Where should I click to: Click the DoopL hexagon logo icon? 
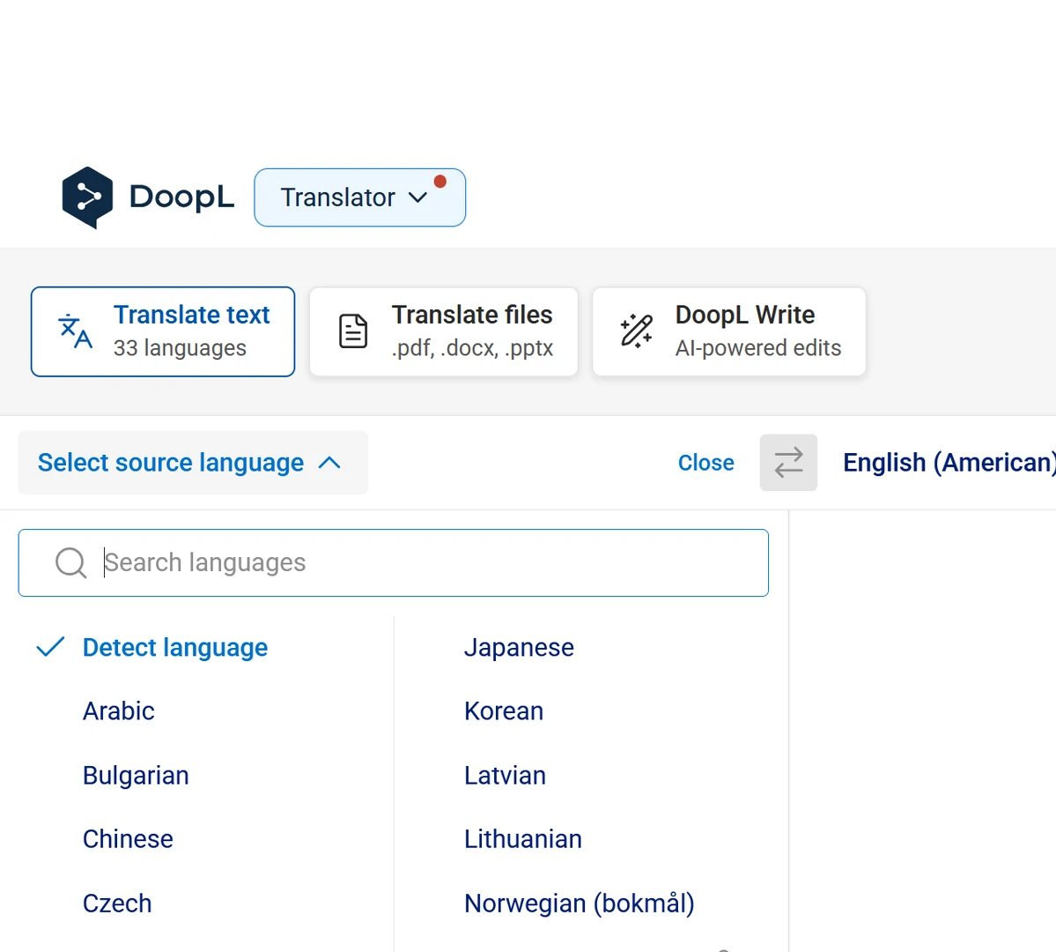click(x=87, y=197)
